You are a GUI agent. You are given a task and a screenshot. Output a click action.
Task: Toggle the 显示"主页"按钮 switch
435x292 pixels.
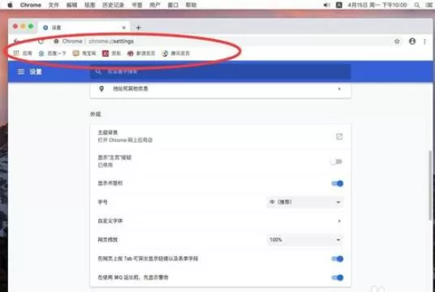[x=337, y=161]
